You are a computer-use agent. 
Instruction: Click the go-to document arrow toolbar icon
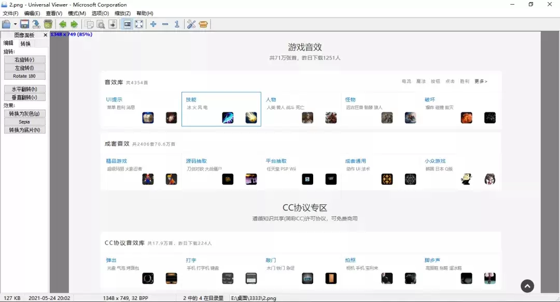pos(113,24)
